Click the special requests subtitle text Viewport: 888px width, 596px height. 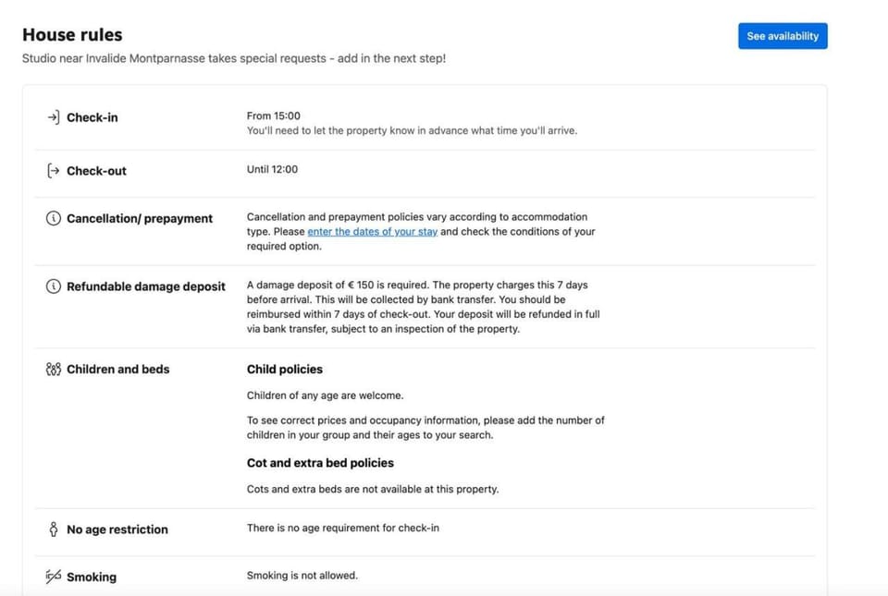(233, 59)
